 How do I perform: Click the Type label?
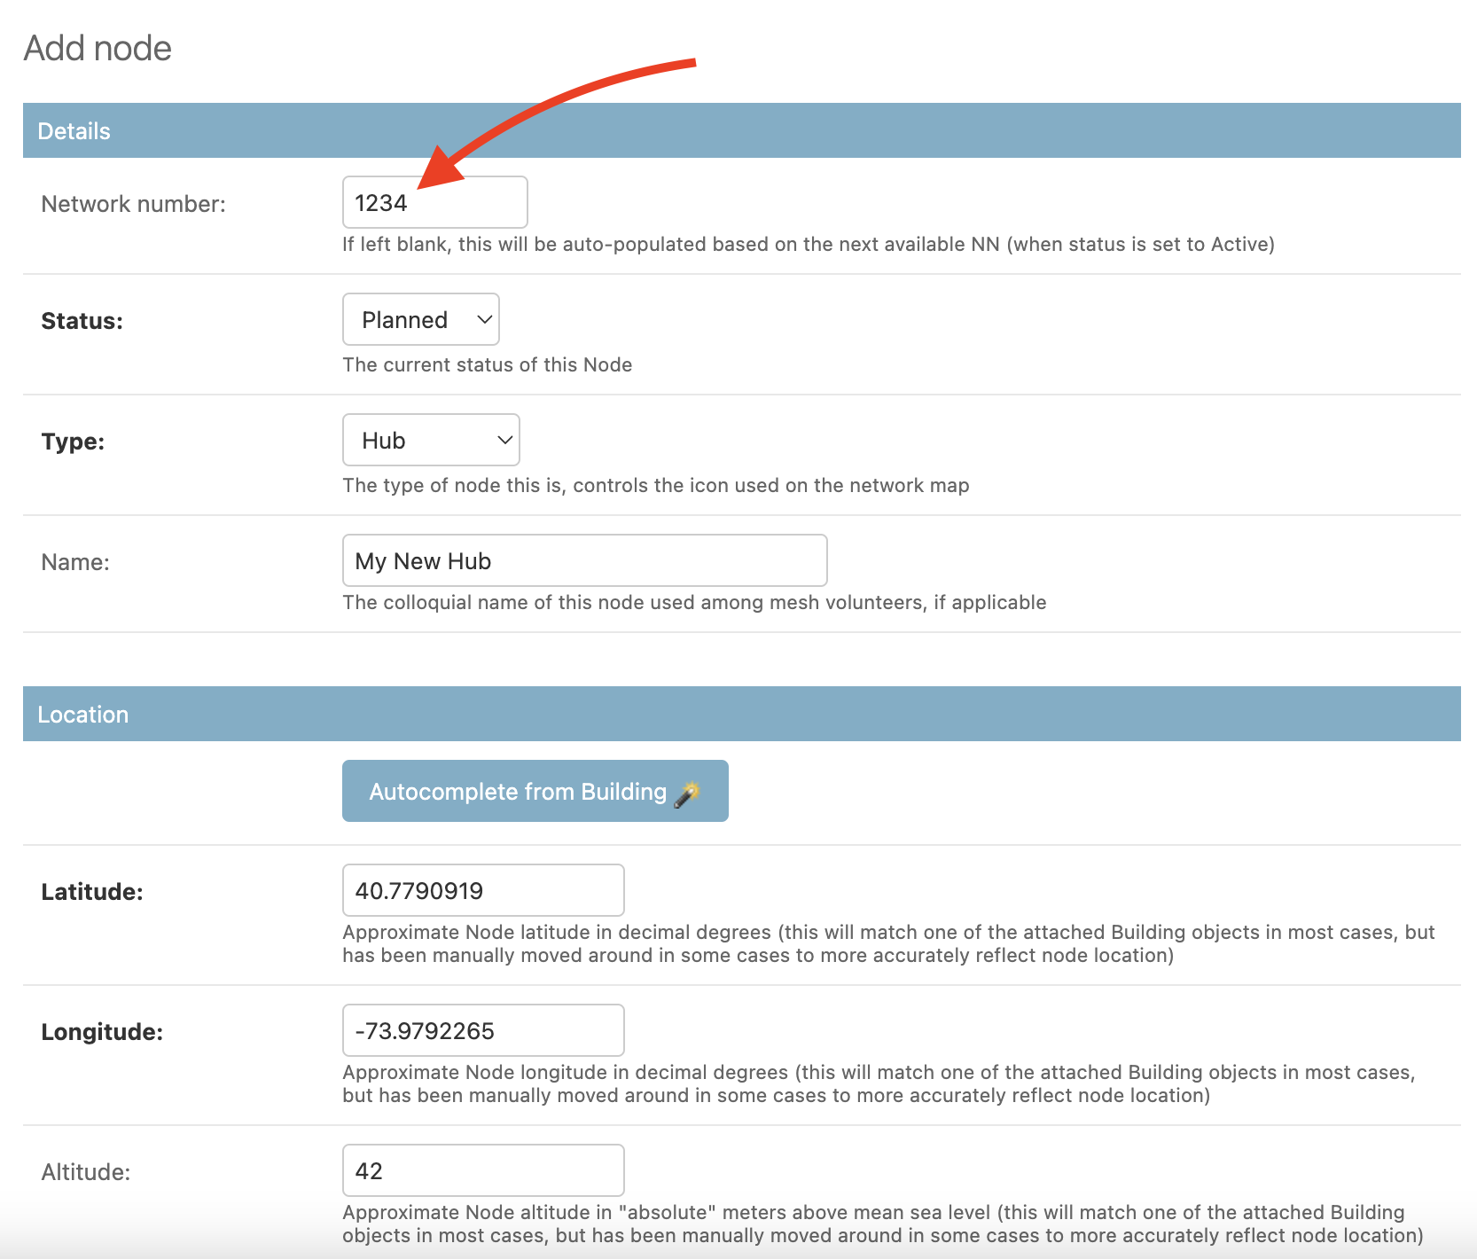73,442
